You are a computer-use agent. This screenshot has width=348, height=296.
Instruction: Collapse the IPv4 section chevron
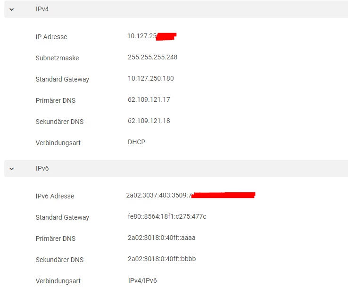tap(12, 9)
